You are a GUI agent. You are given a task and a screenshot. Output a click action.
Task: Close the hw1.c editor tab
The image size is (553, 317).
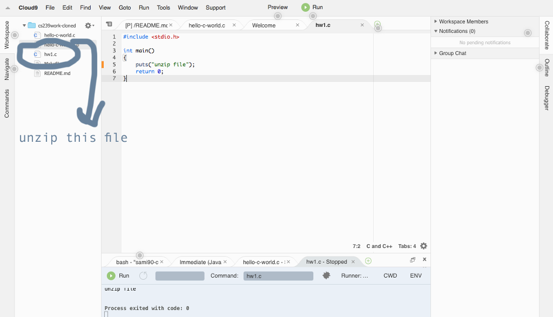362,25
